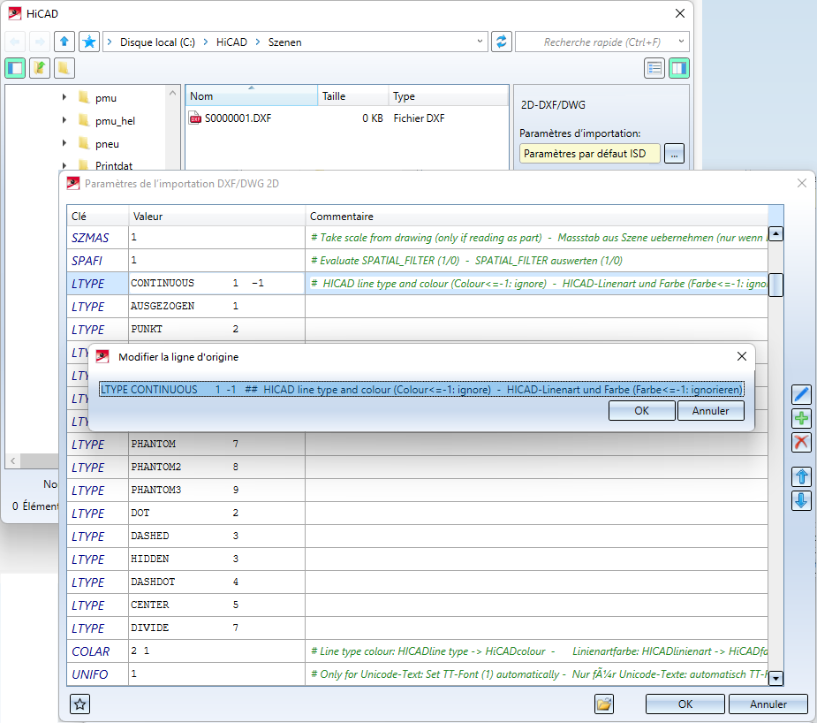Image resolution: width=817 pixels, height=723 pixels.
Task: Add a new line with green plus
Action: pyautogui.click(x=801, y=419)
